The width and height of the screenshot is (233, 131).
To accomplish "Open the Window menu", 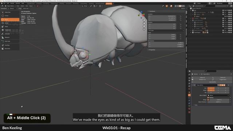I will [x=18, y=3].
